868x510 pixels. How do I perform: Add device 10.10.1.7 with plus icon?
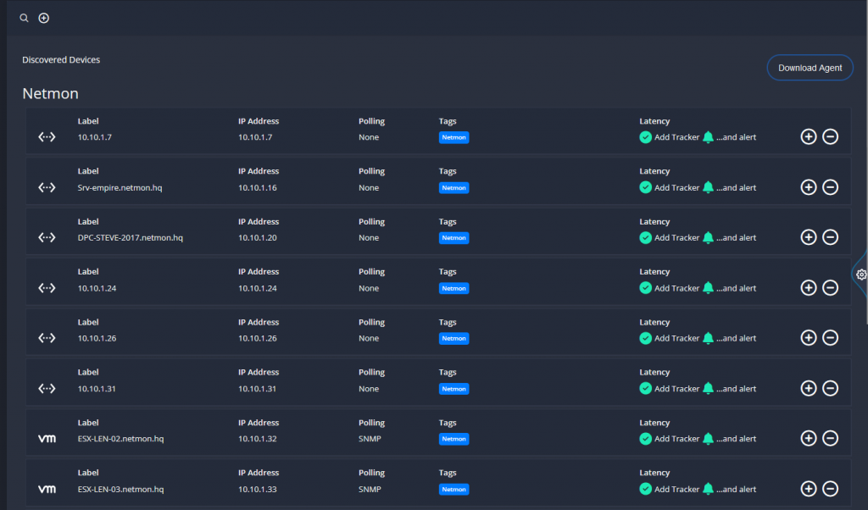click(808, 136)
